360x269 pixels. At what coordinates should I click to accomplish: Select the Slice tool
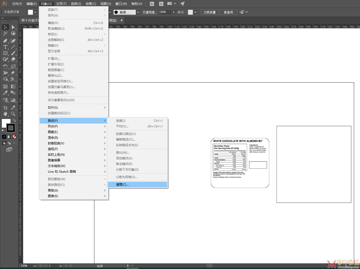pos(13,108)
